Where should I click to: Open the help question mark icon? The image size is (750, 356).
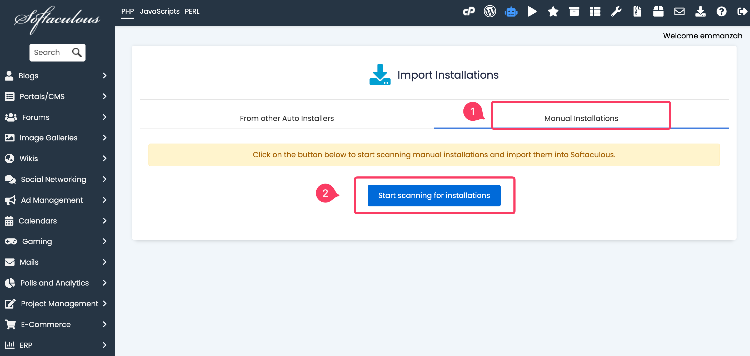pyautogui.click(x=722, y=12)
